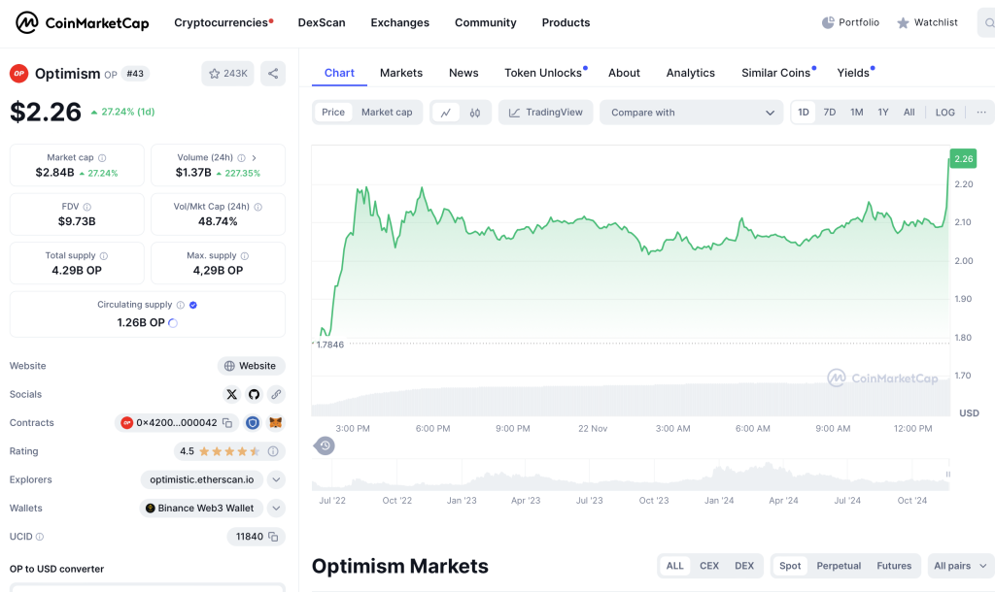Switch to the Markets tab

point(401,73)
